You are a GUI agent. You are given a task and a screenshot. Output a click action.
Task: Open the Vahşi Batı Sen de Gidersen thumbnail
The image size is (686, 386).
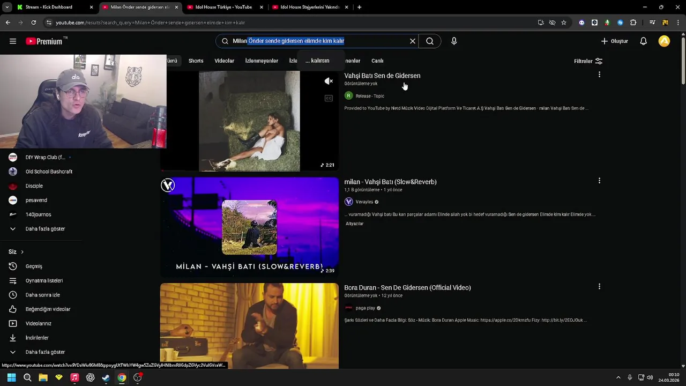click(x=249, y=121)
